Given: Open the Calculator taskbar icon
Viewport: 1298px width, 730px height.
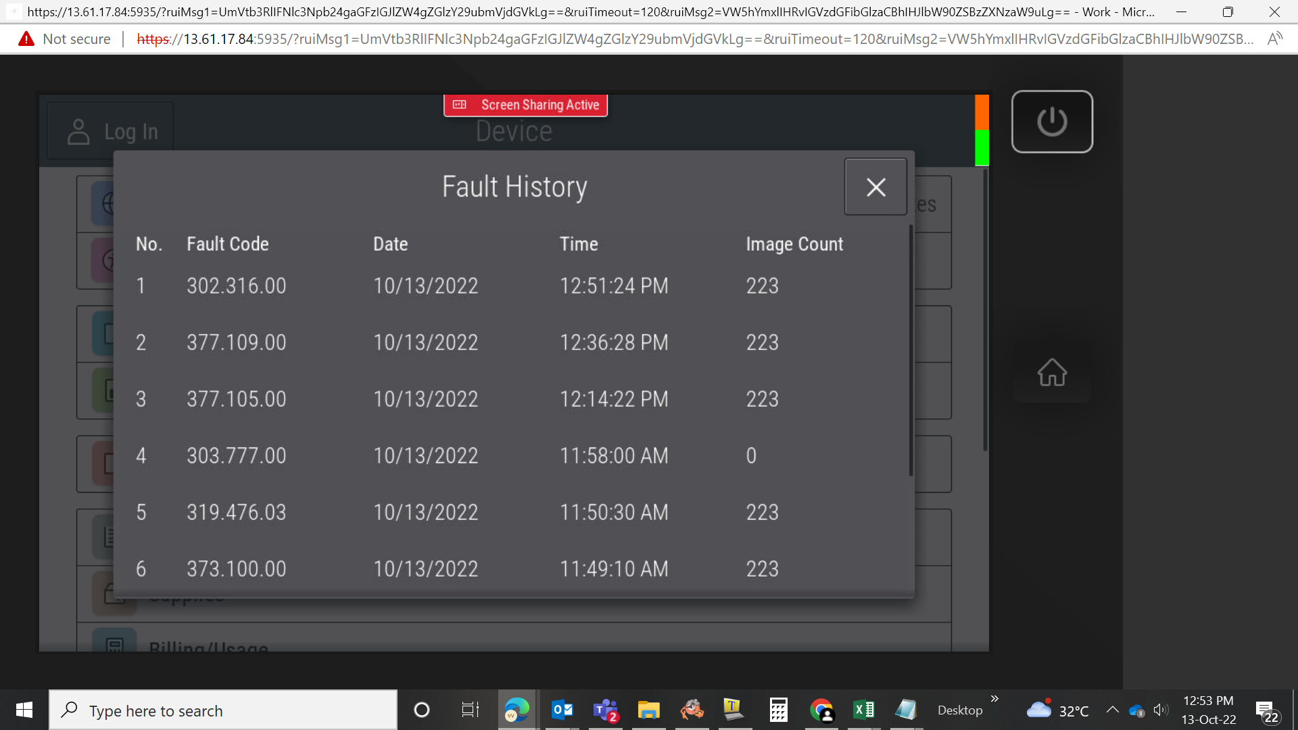Looking at the screenshot, I should coord(778,710).
